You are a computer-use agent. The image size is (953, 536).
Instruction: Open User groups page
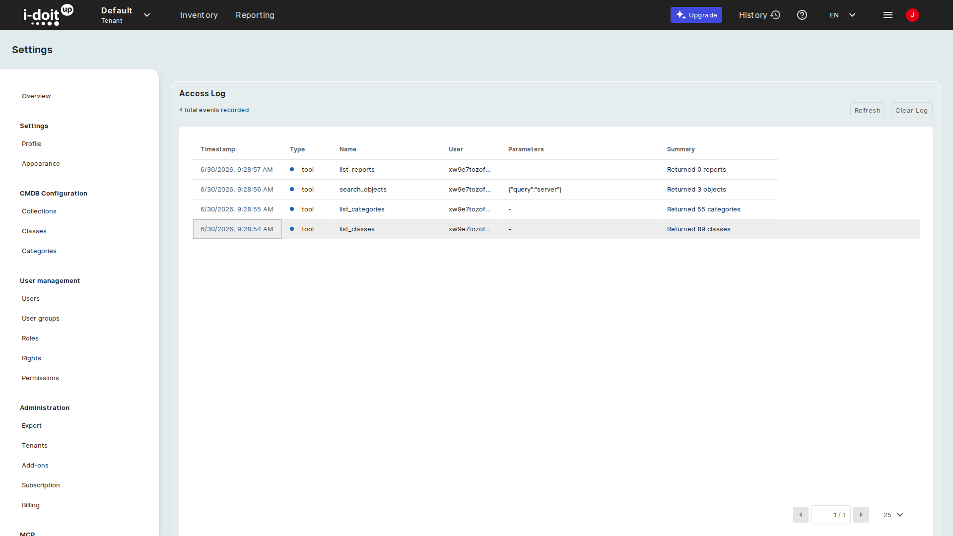pos(41,318)
